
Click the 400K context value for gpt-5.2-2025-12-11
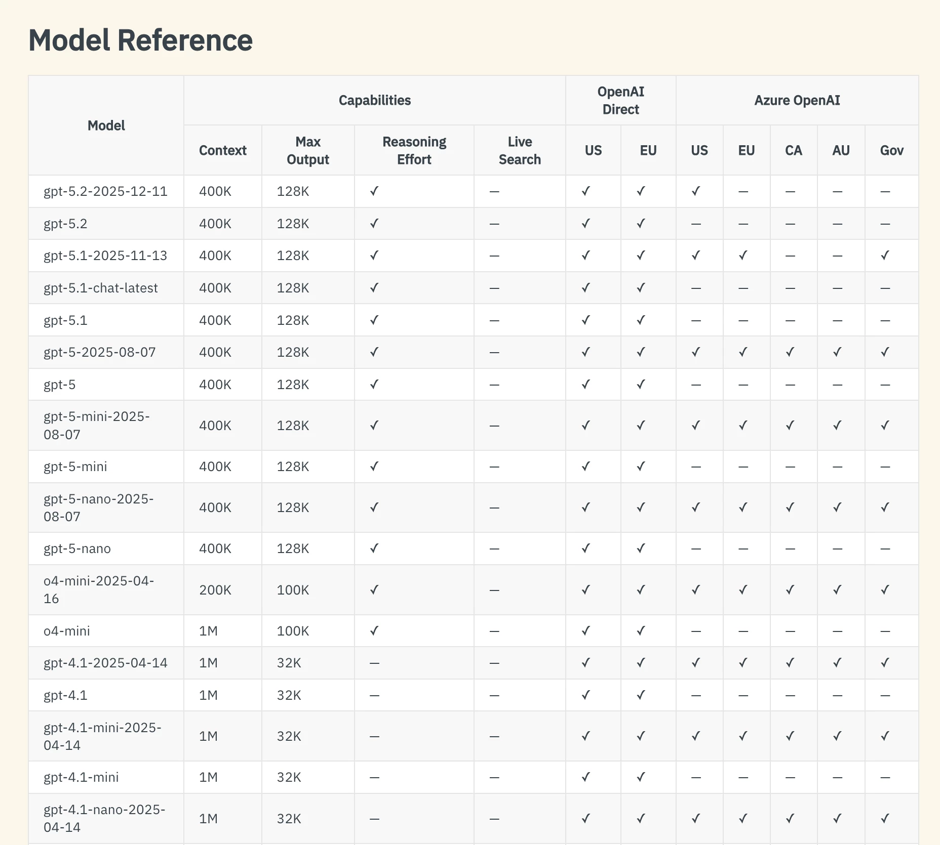215,191
